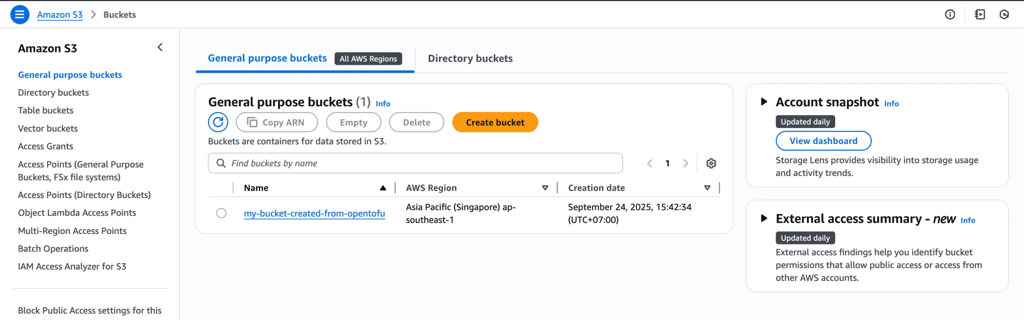Viewport: 1024px width, 320px height.
Task: Click Info link beside General purpose buckets
Action: [x=383, y=104]
